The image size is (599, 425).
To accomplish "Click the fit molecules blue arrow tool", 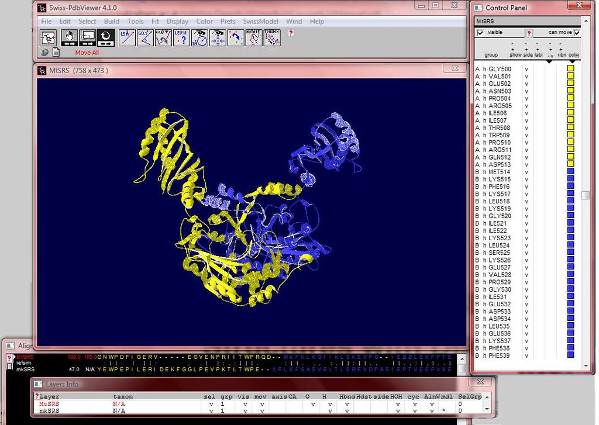I will [236, 38].
